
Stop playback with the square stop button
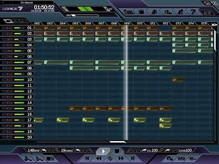tap(117, 151)
